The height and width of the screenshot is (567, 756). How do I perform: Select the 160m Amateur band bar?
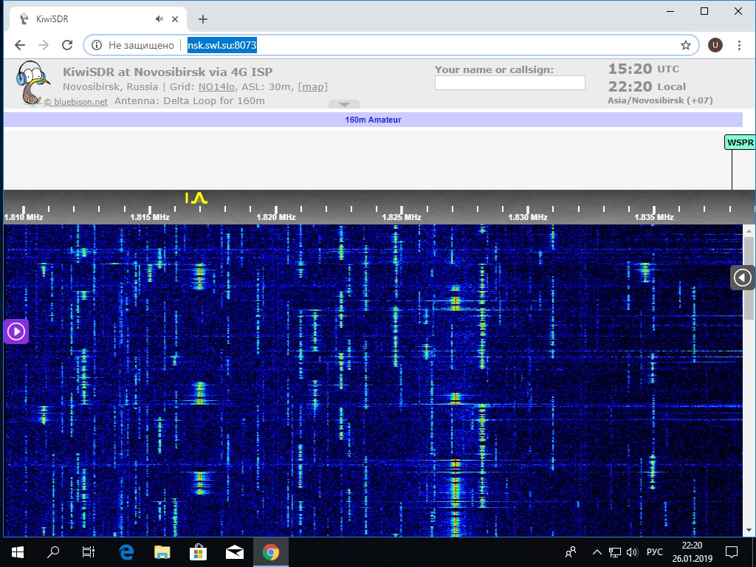(373, 120)
